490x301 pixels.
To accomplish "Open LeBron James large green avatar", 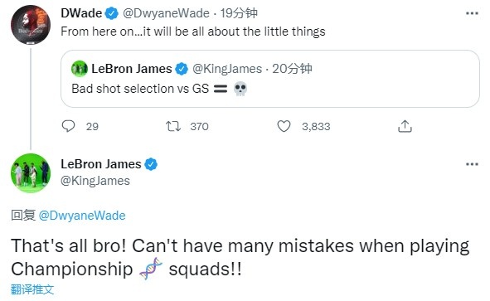I will [x=31, y=172].
